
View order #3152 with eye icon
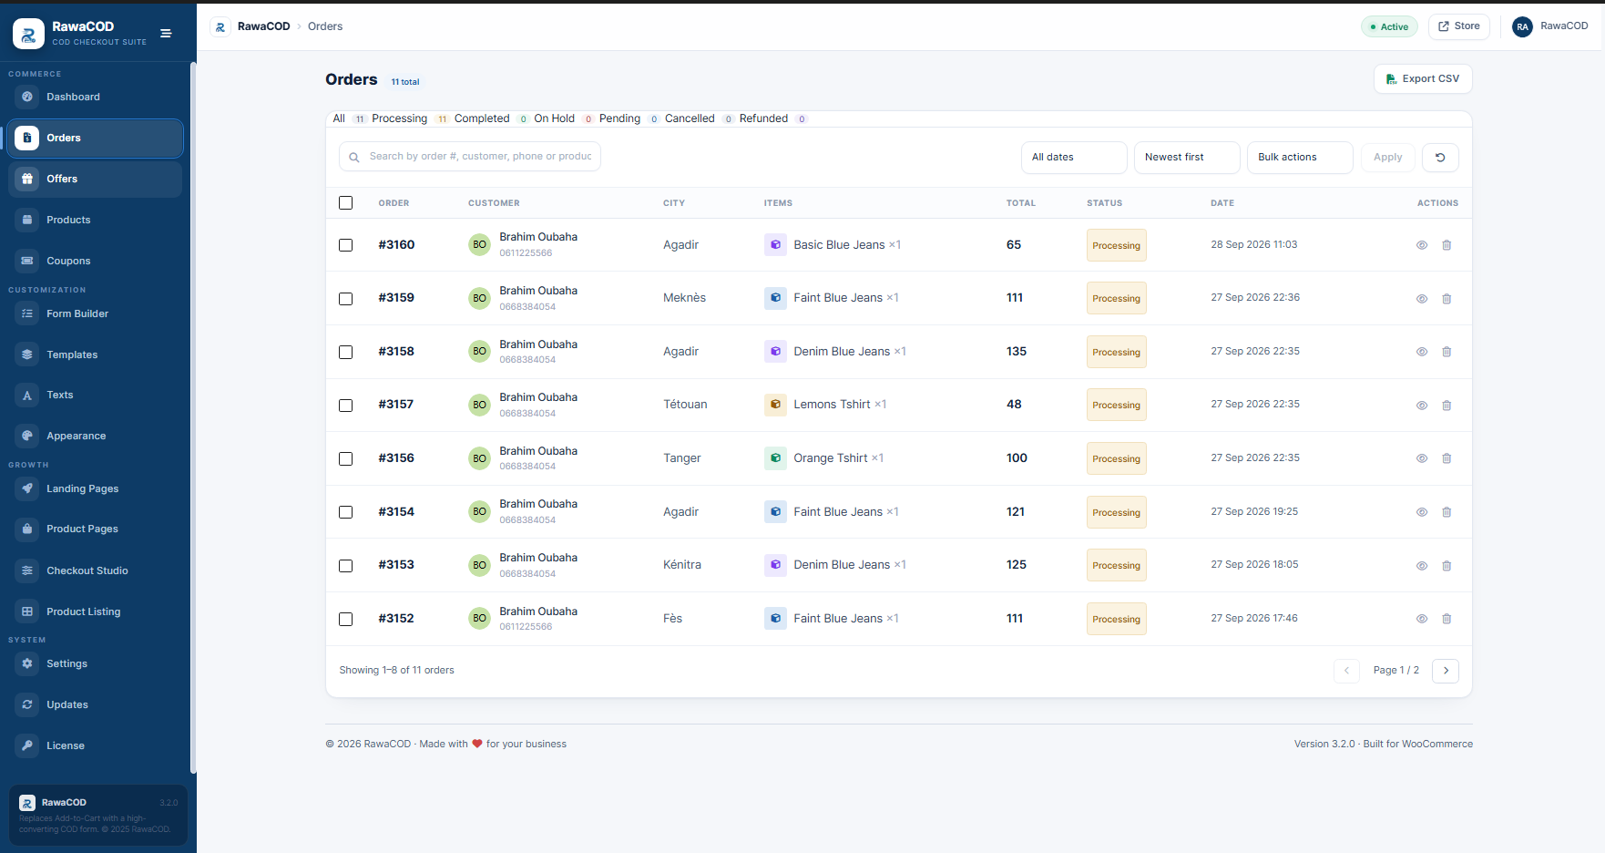[x=1422, y=619]
